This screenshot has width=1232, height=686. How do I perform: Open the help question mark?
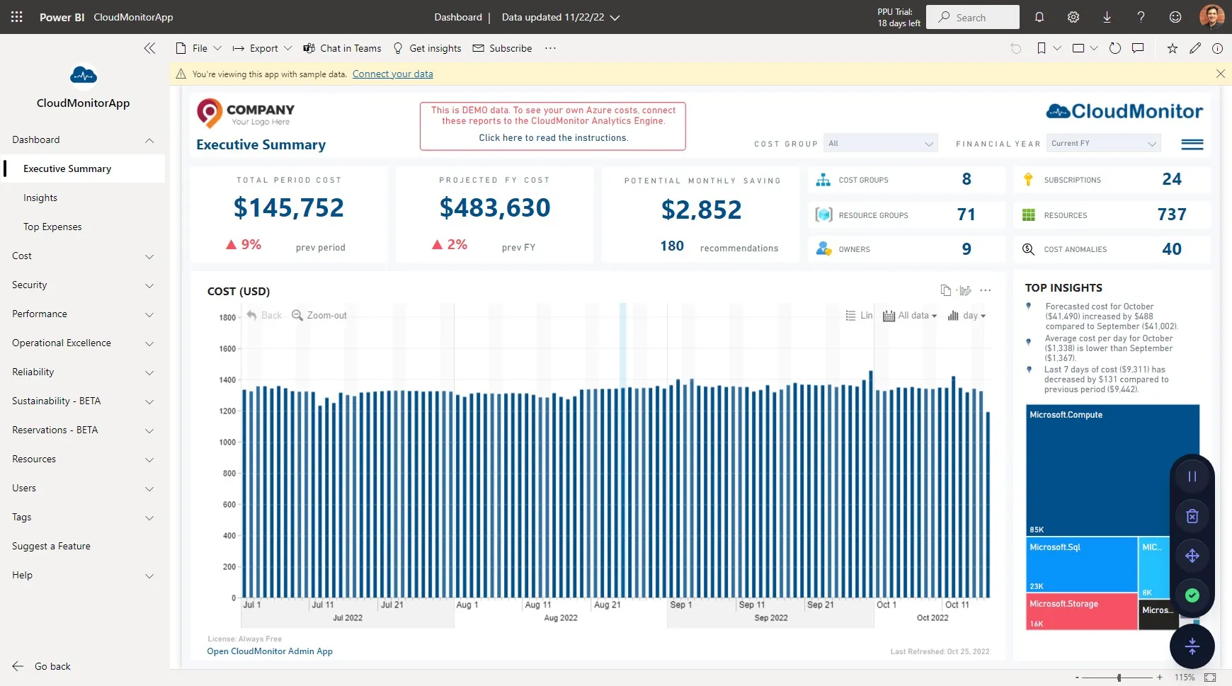tap(1141, 17)
